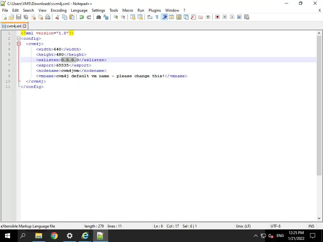This screenshot has width=323, height=242.
Task: Click the Zoom Out toolbar icon
Action: click(123, 17)
